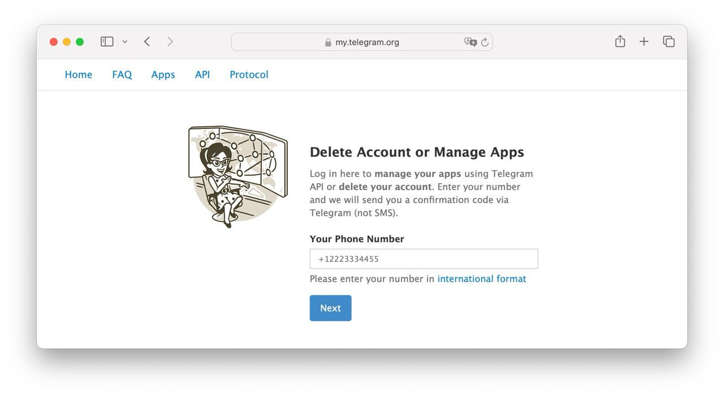The height and width of the screenshot is (397, 724).
Task: Click the yellow minimize window control
Action: [x=66, y=41]
